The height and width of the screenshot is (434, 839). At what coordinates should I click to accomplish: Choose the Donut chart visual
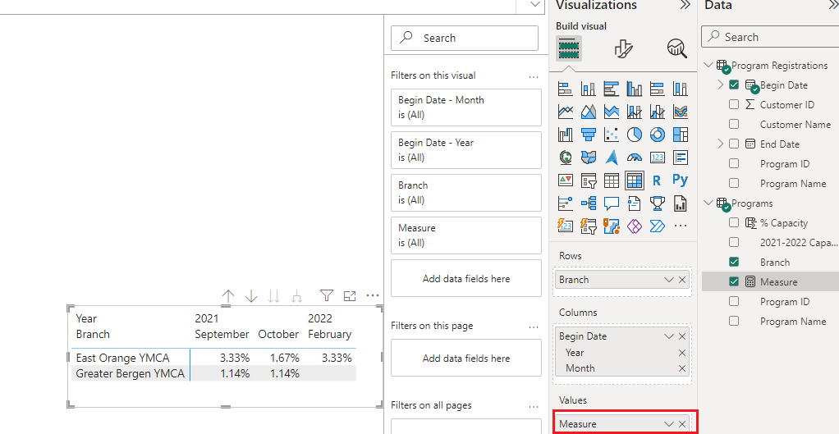click(658, 135)
